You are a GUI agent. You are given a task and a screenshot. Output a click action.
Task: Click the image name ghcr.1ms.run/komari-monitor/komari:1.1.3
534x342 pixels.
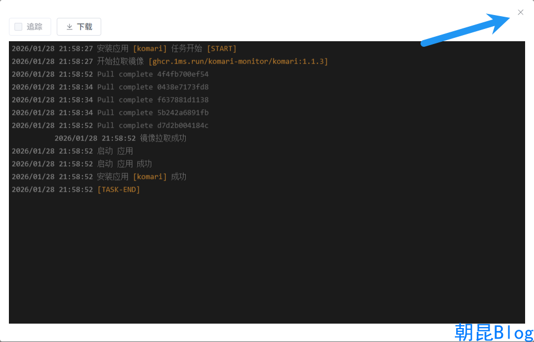coord(238,61)
